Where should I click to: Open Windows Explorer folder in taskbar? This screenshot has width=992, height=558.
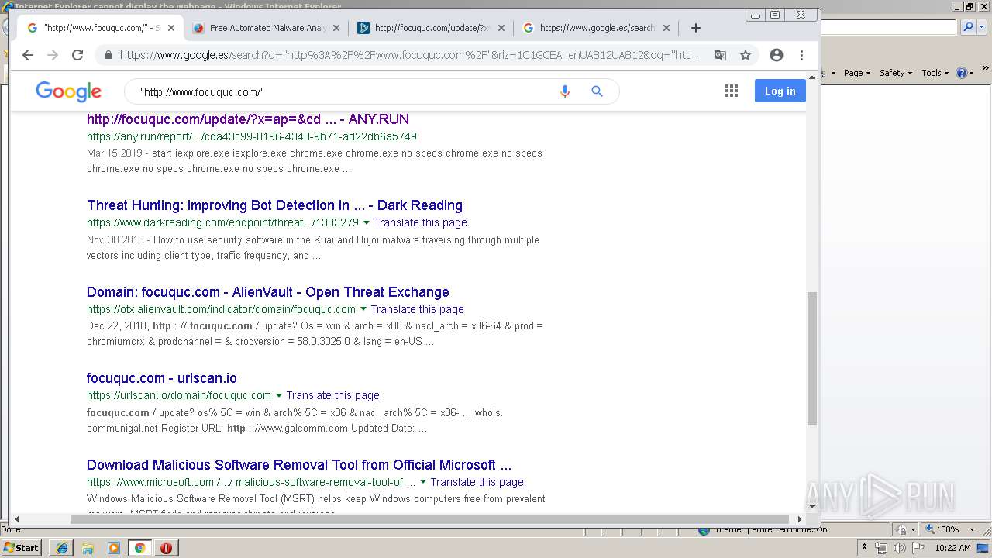88,548
